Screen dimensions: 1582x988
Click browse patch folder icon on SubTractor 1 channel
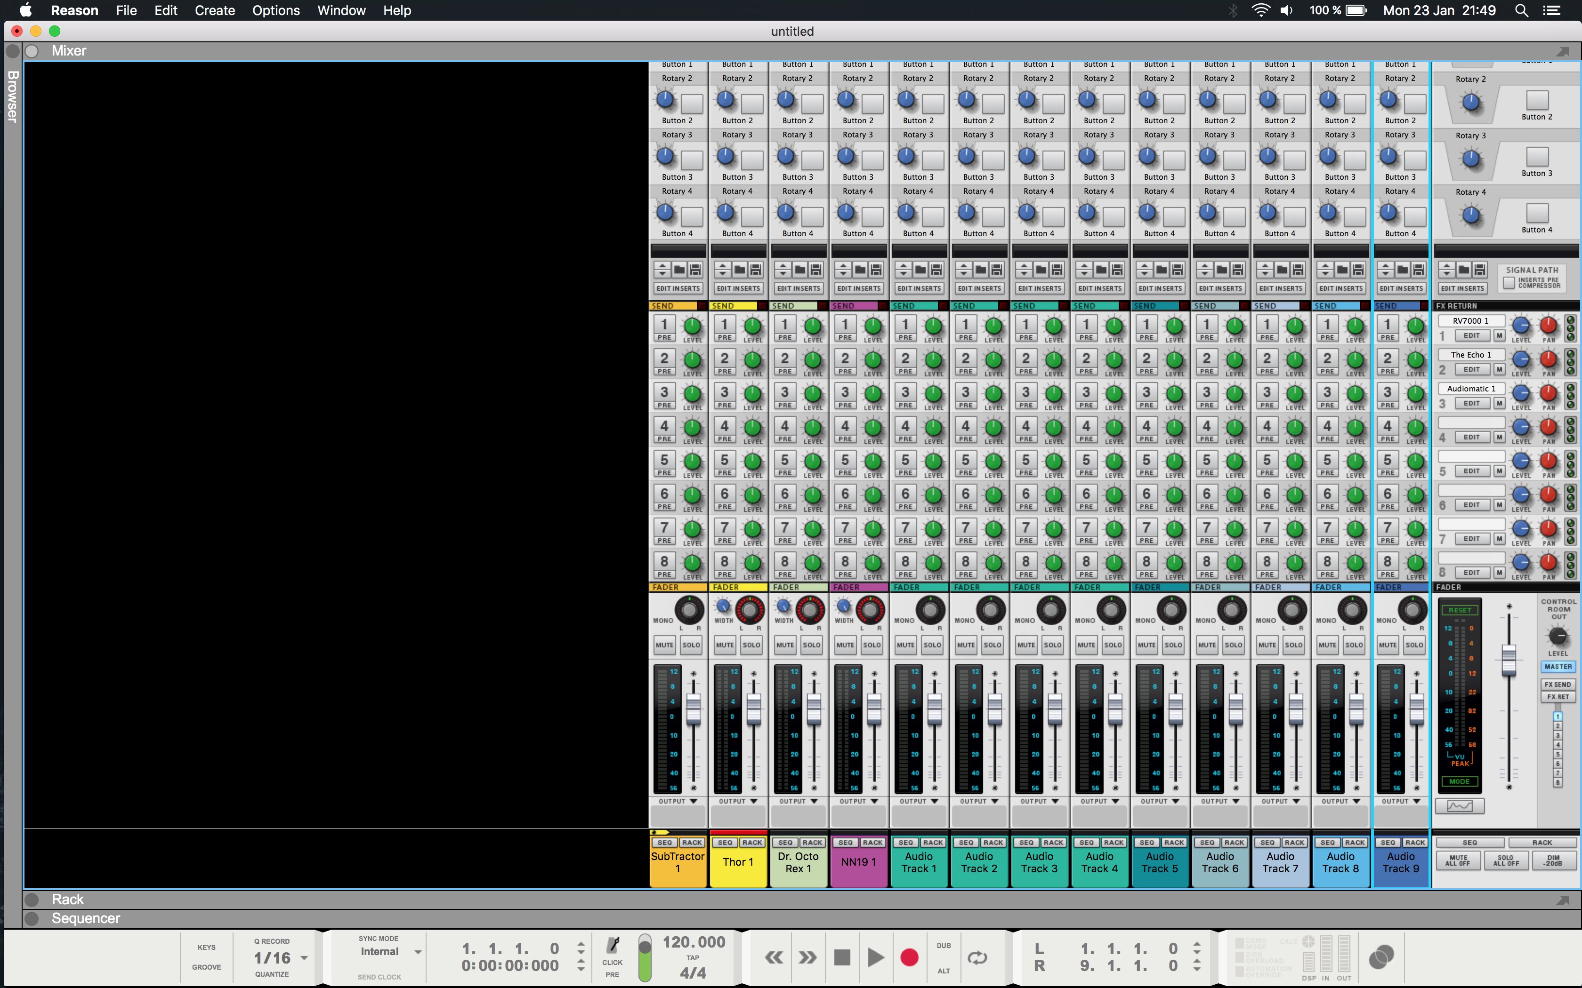coord(679,269)
